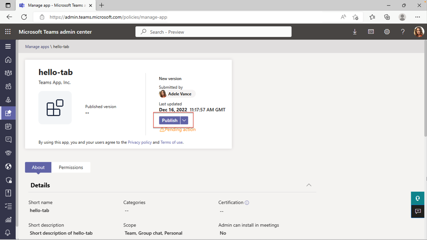Select the Teams apps sidebar icon
Image resolution: width=427 pixels, height=240 pixels.
pyautogui.click(x=8, y=113)
